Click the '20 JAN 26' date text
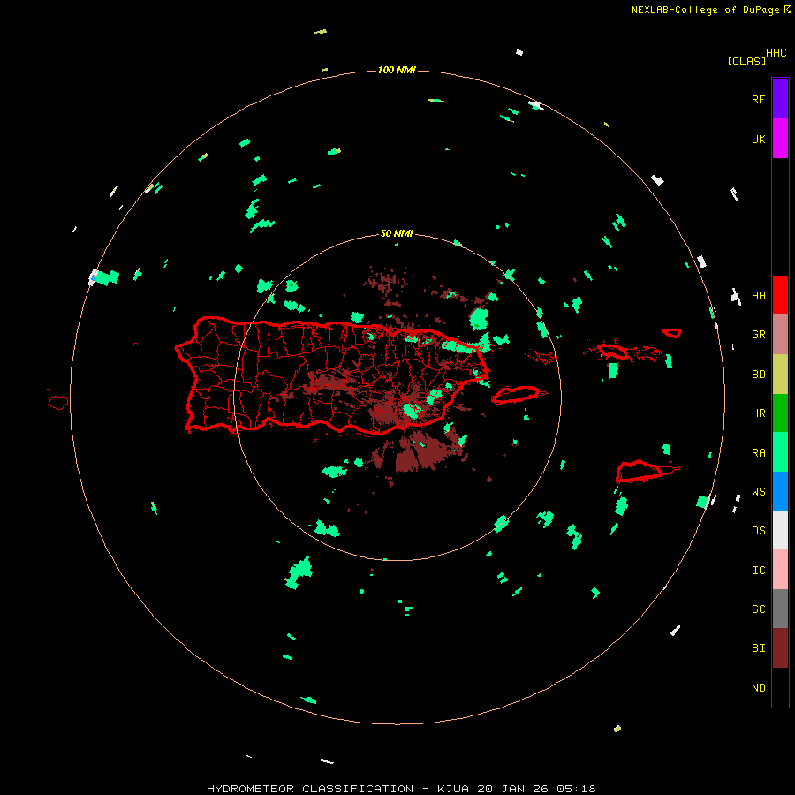 coord(513,789)
